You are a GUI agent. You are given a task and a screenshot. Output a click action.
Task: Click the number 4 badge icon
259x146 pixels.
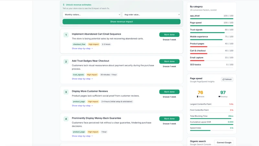tap(66, 119)
